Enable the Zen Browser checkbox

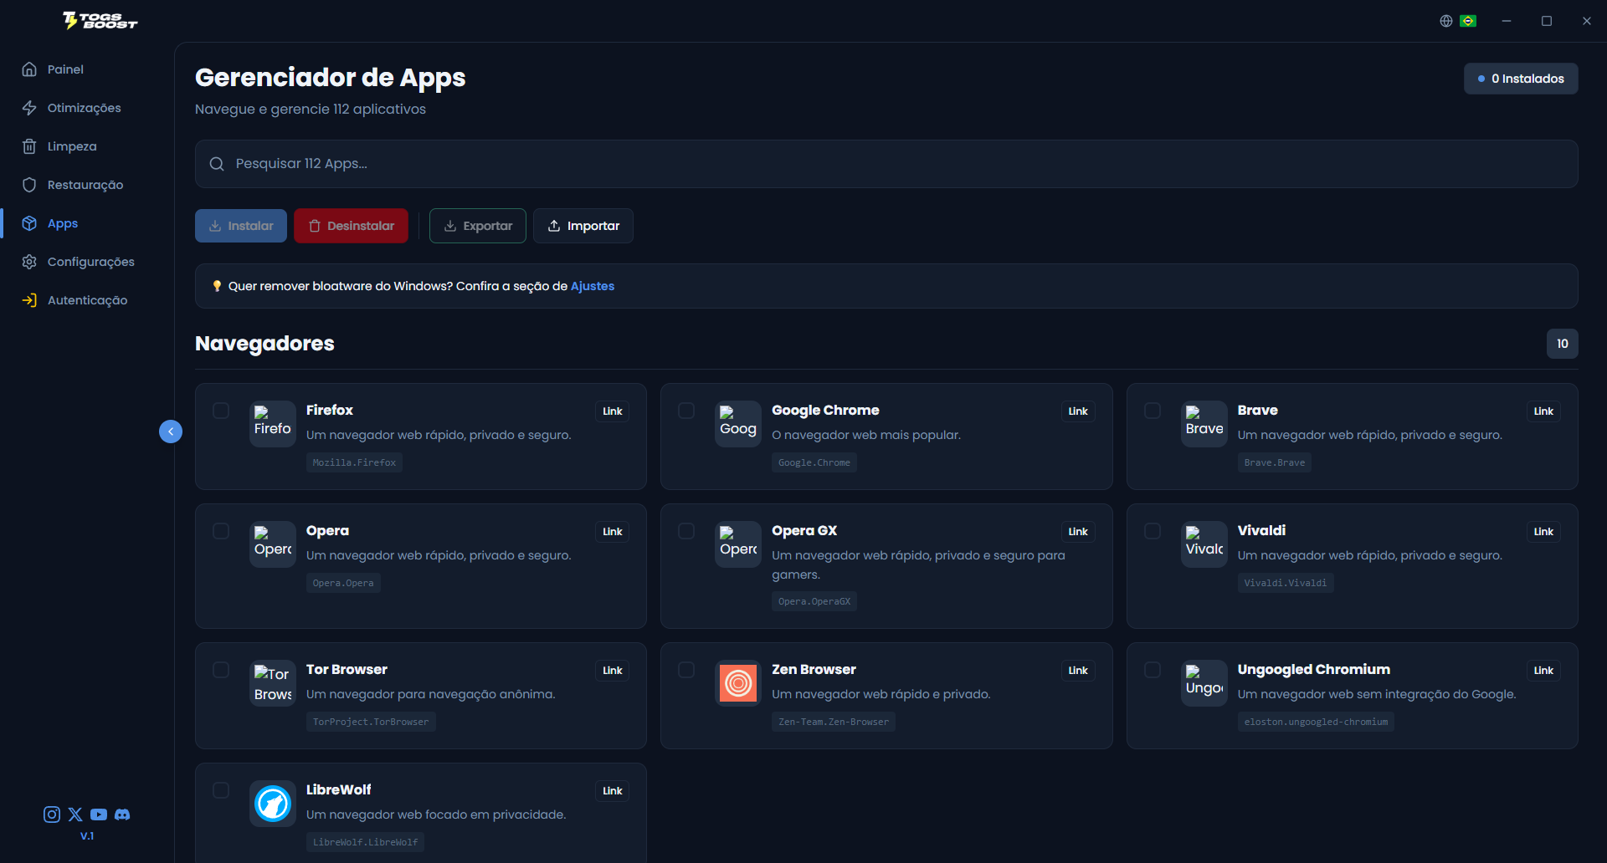(686, 670)
